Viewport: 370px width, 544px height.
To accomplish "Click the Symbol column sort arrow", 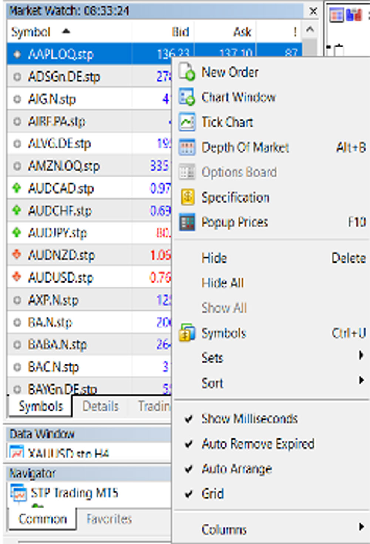I will pyautogui.click(x=66, y=31).
